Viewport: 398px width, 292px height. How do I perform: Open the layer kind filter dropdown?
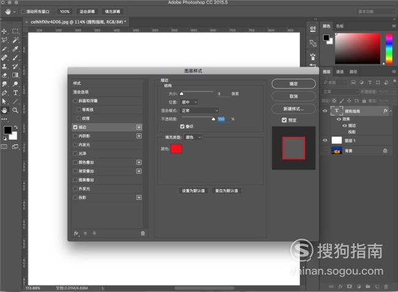(x=335, y=83)
